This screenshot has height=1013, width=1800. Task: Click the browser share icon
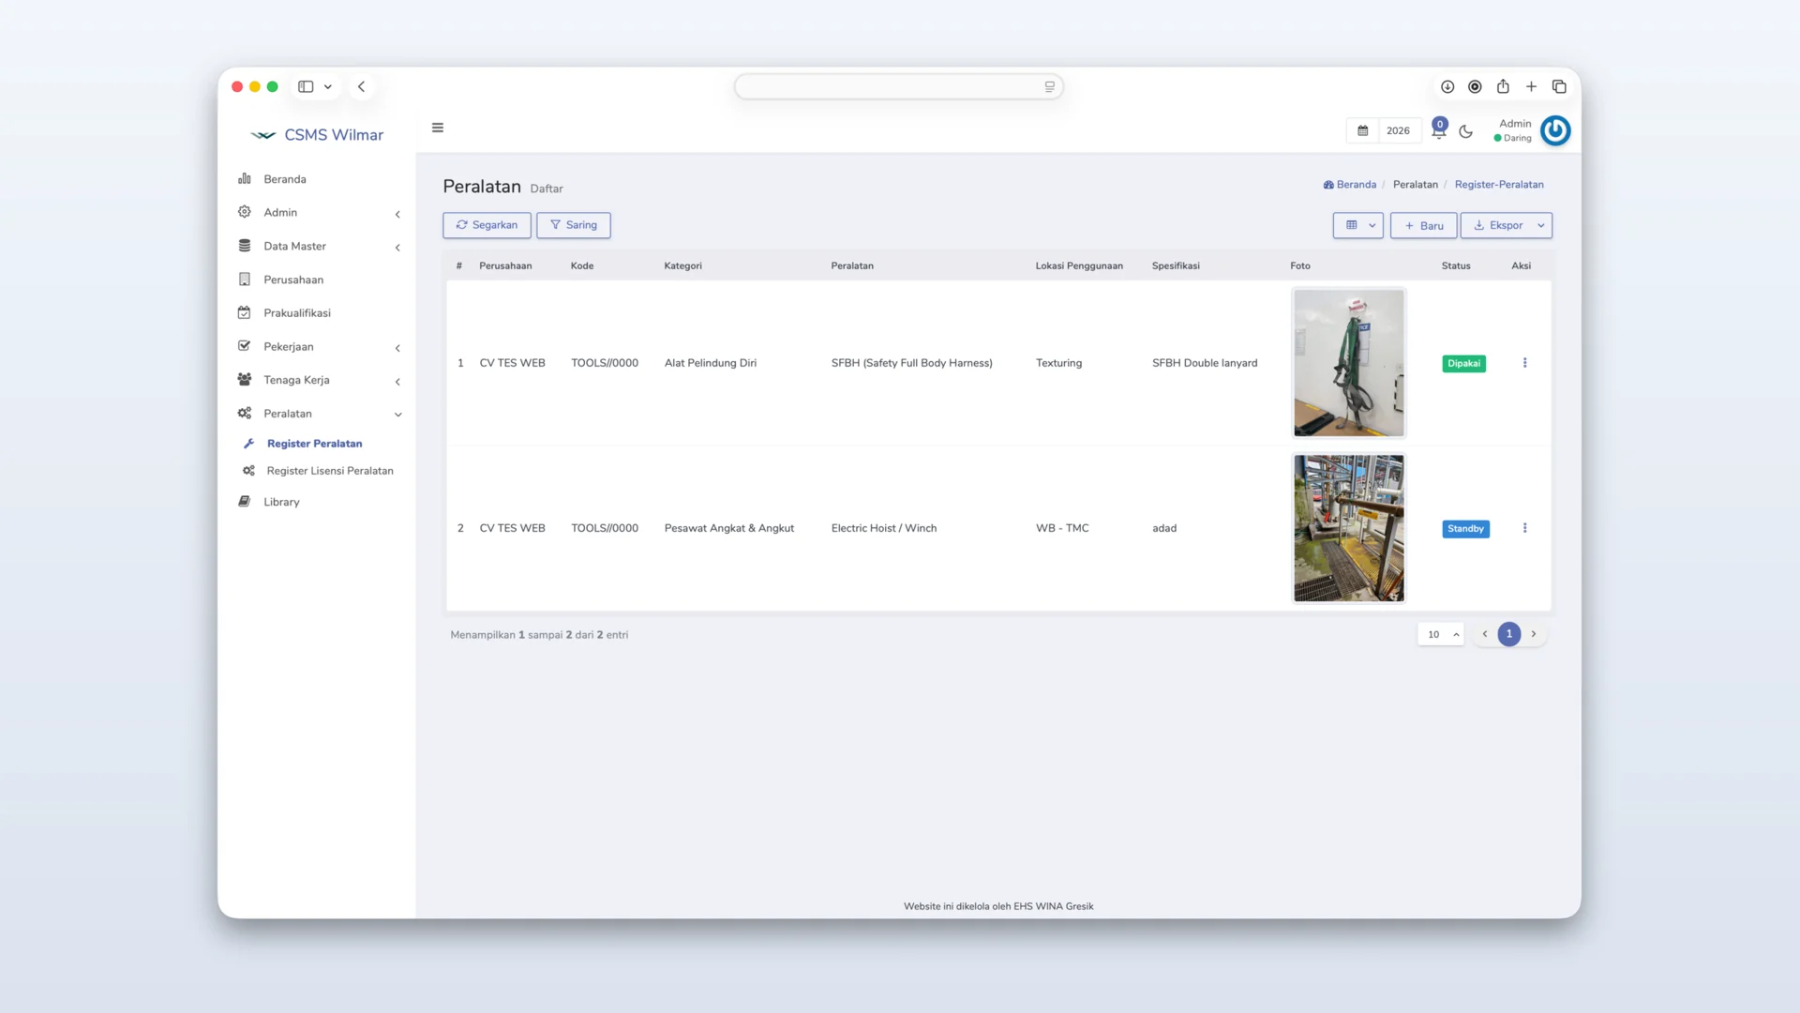click(x=1503, y=86)
